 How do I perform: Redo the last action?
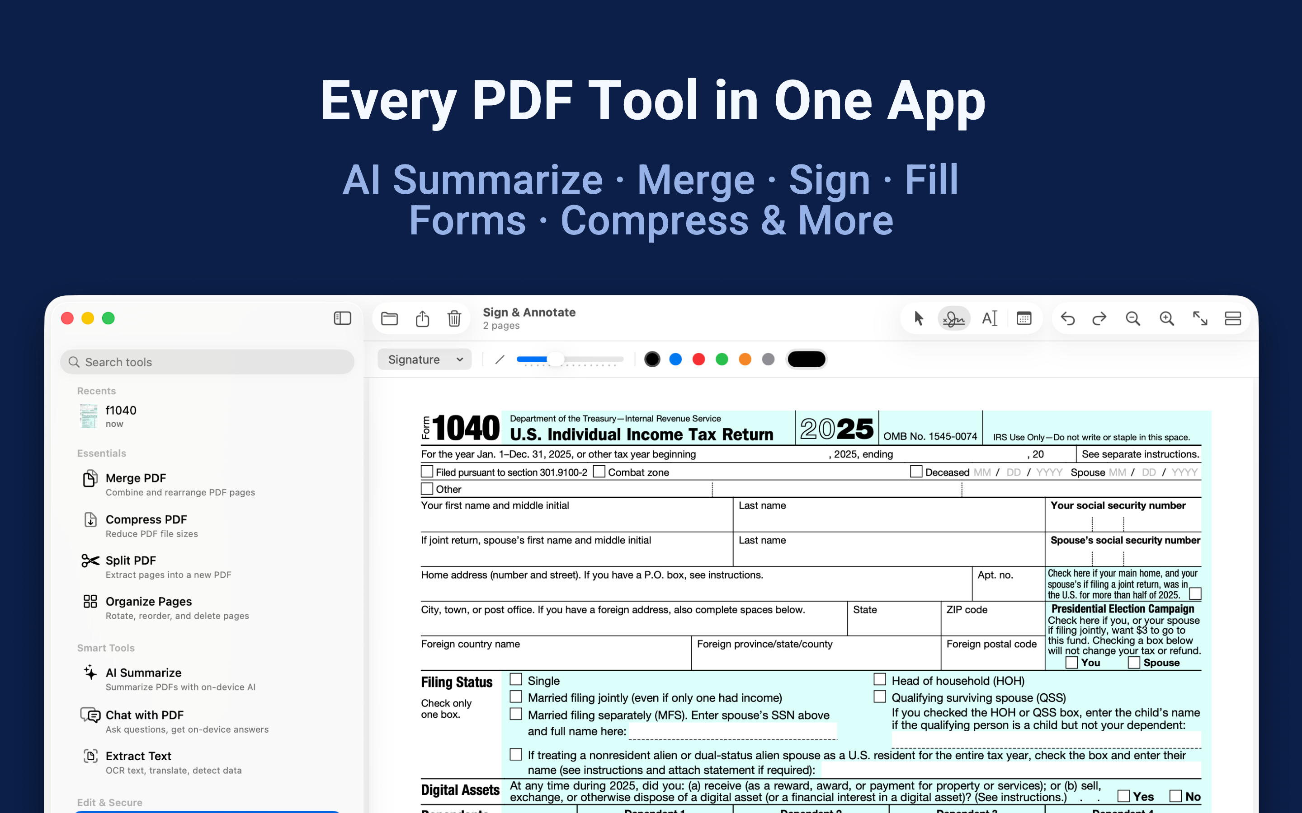[1099, 319]
